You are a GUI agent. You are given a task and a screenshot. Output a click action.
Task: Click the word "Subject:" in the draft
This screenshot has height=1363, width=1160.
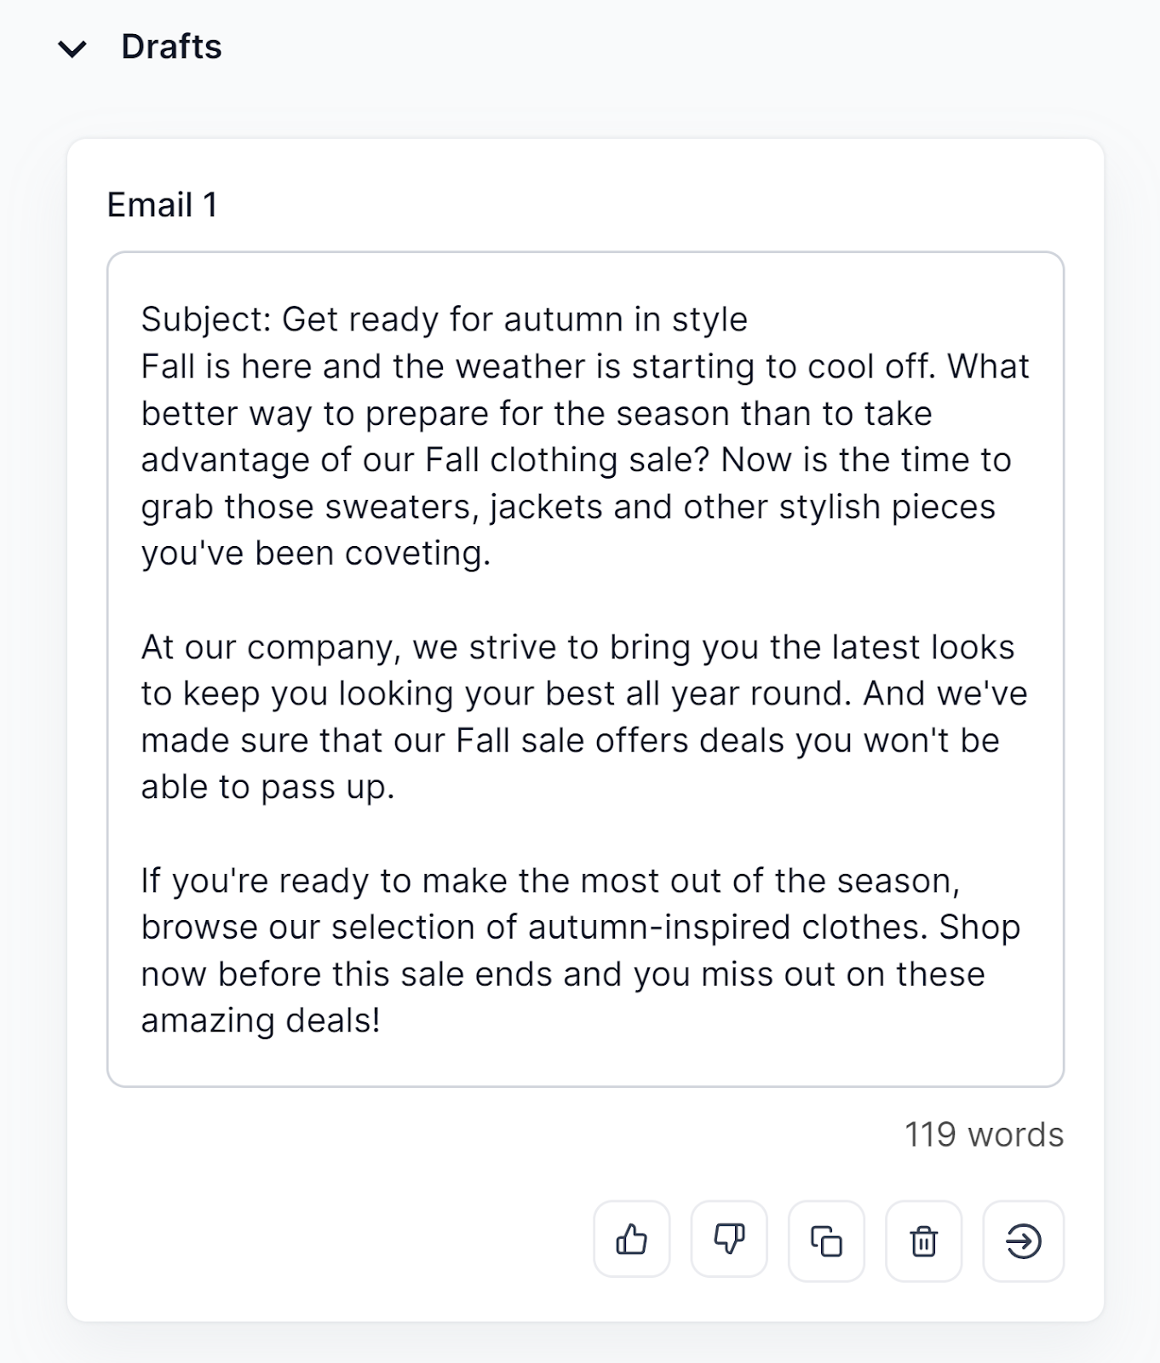[x=205, y=320]
